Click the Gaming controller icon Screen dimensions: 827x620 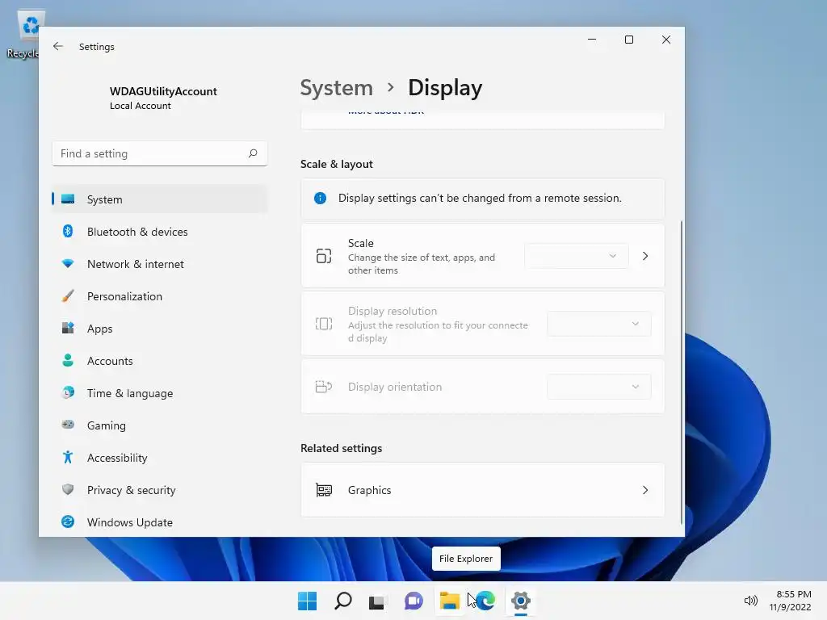[68, 425]
